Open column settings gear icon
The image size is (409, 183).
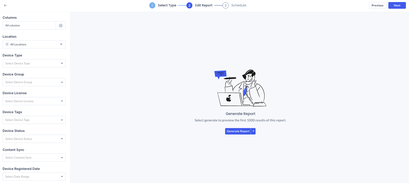(x=61, y=25)
